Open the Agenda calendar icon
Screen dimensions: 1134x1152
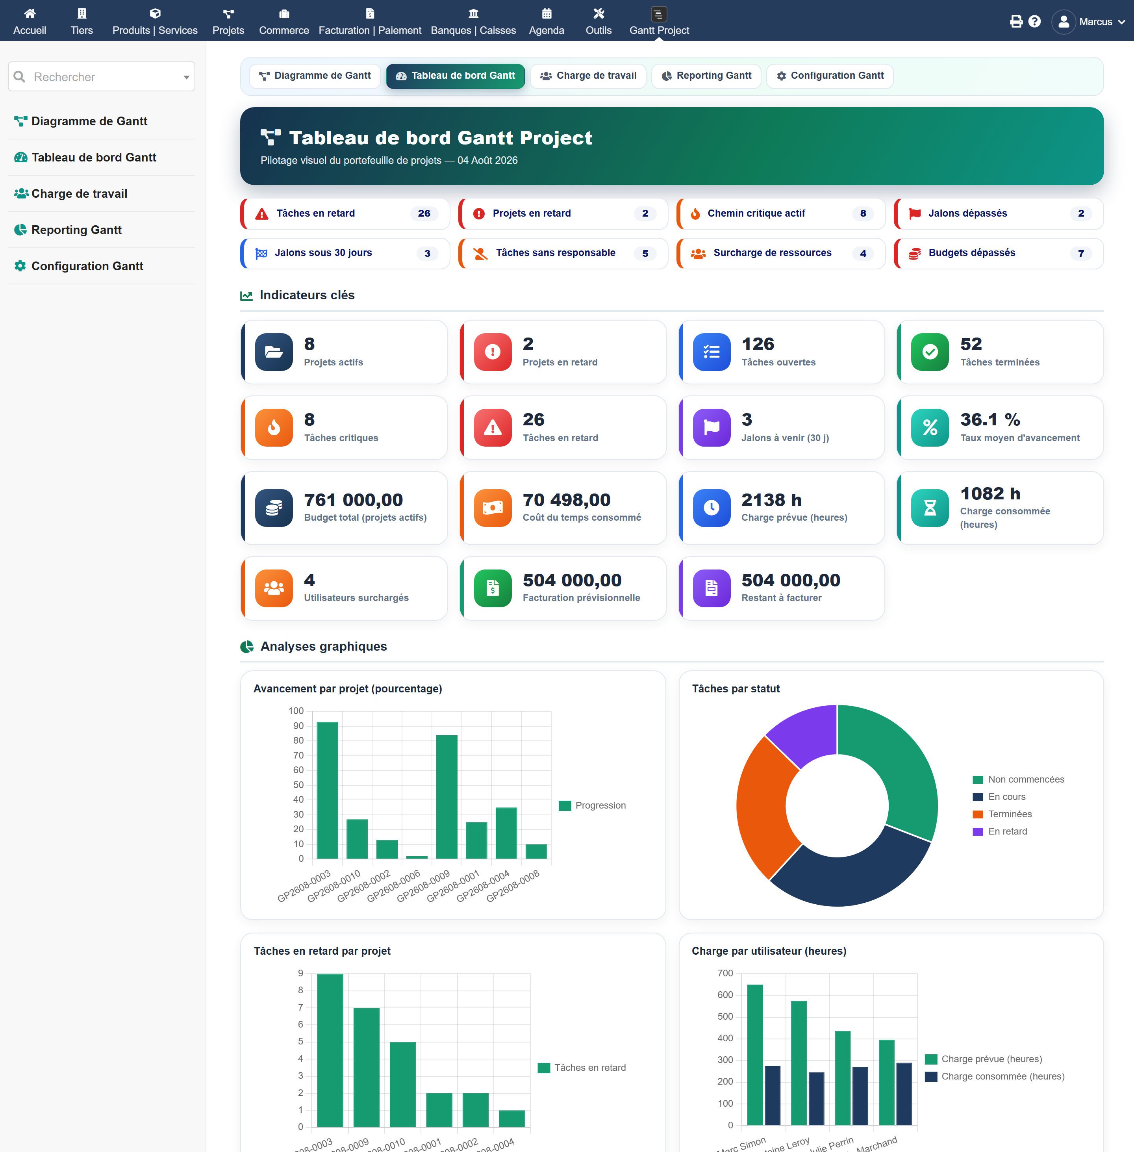tap(546, 13)
